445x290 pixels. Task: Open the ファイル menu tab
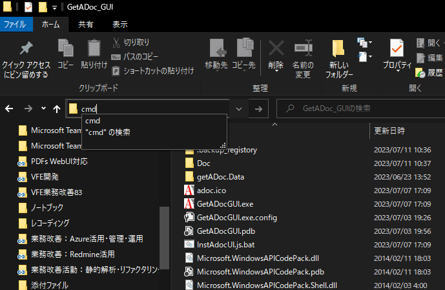(x=15, y=25)
